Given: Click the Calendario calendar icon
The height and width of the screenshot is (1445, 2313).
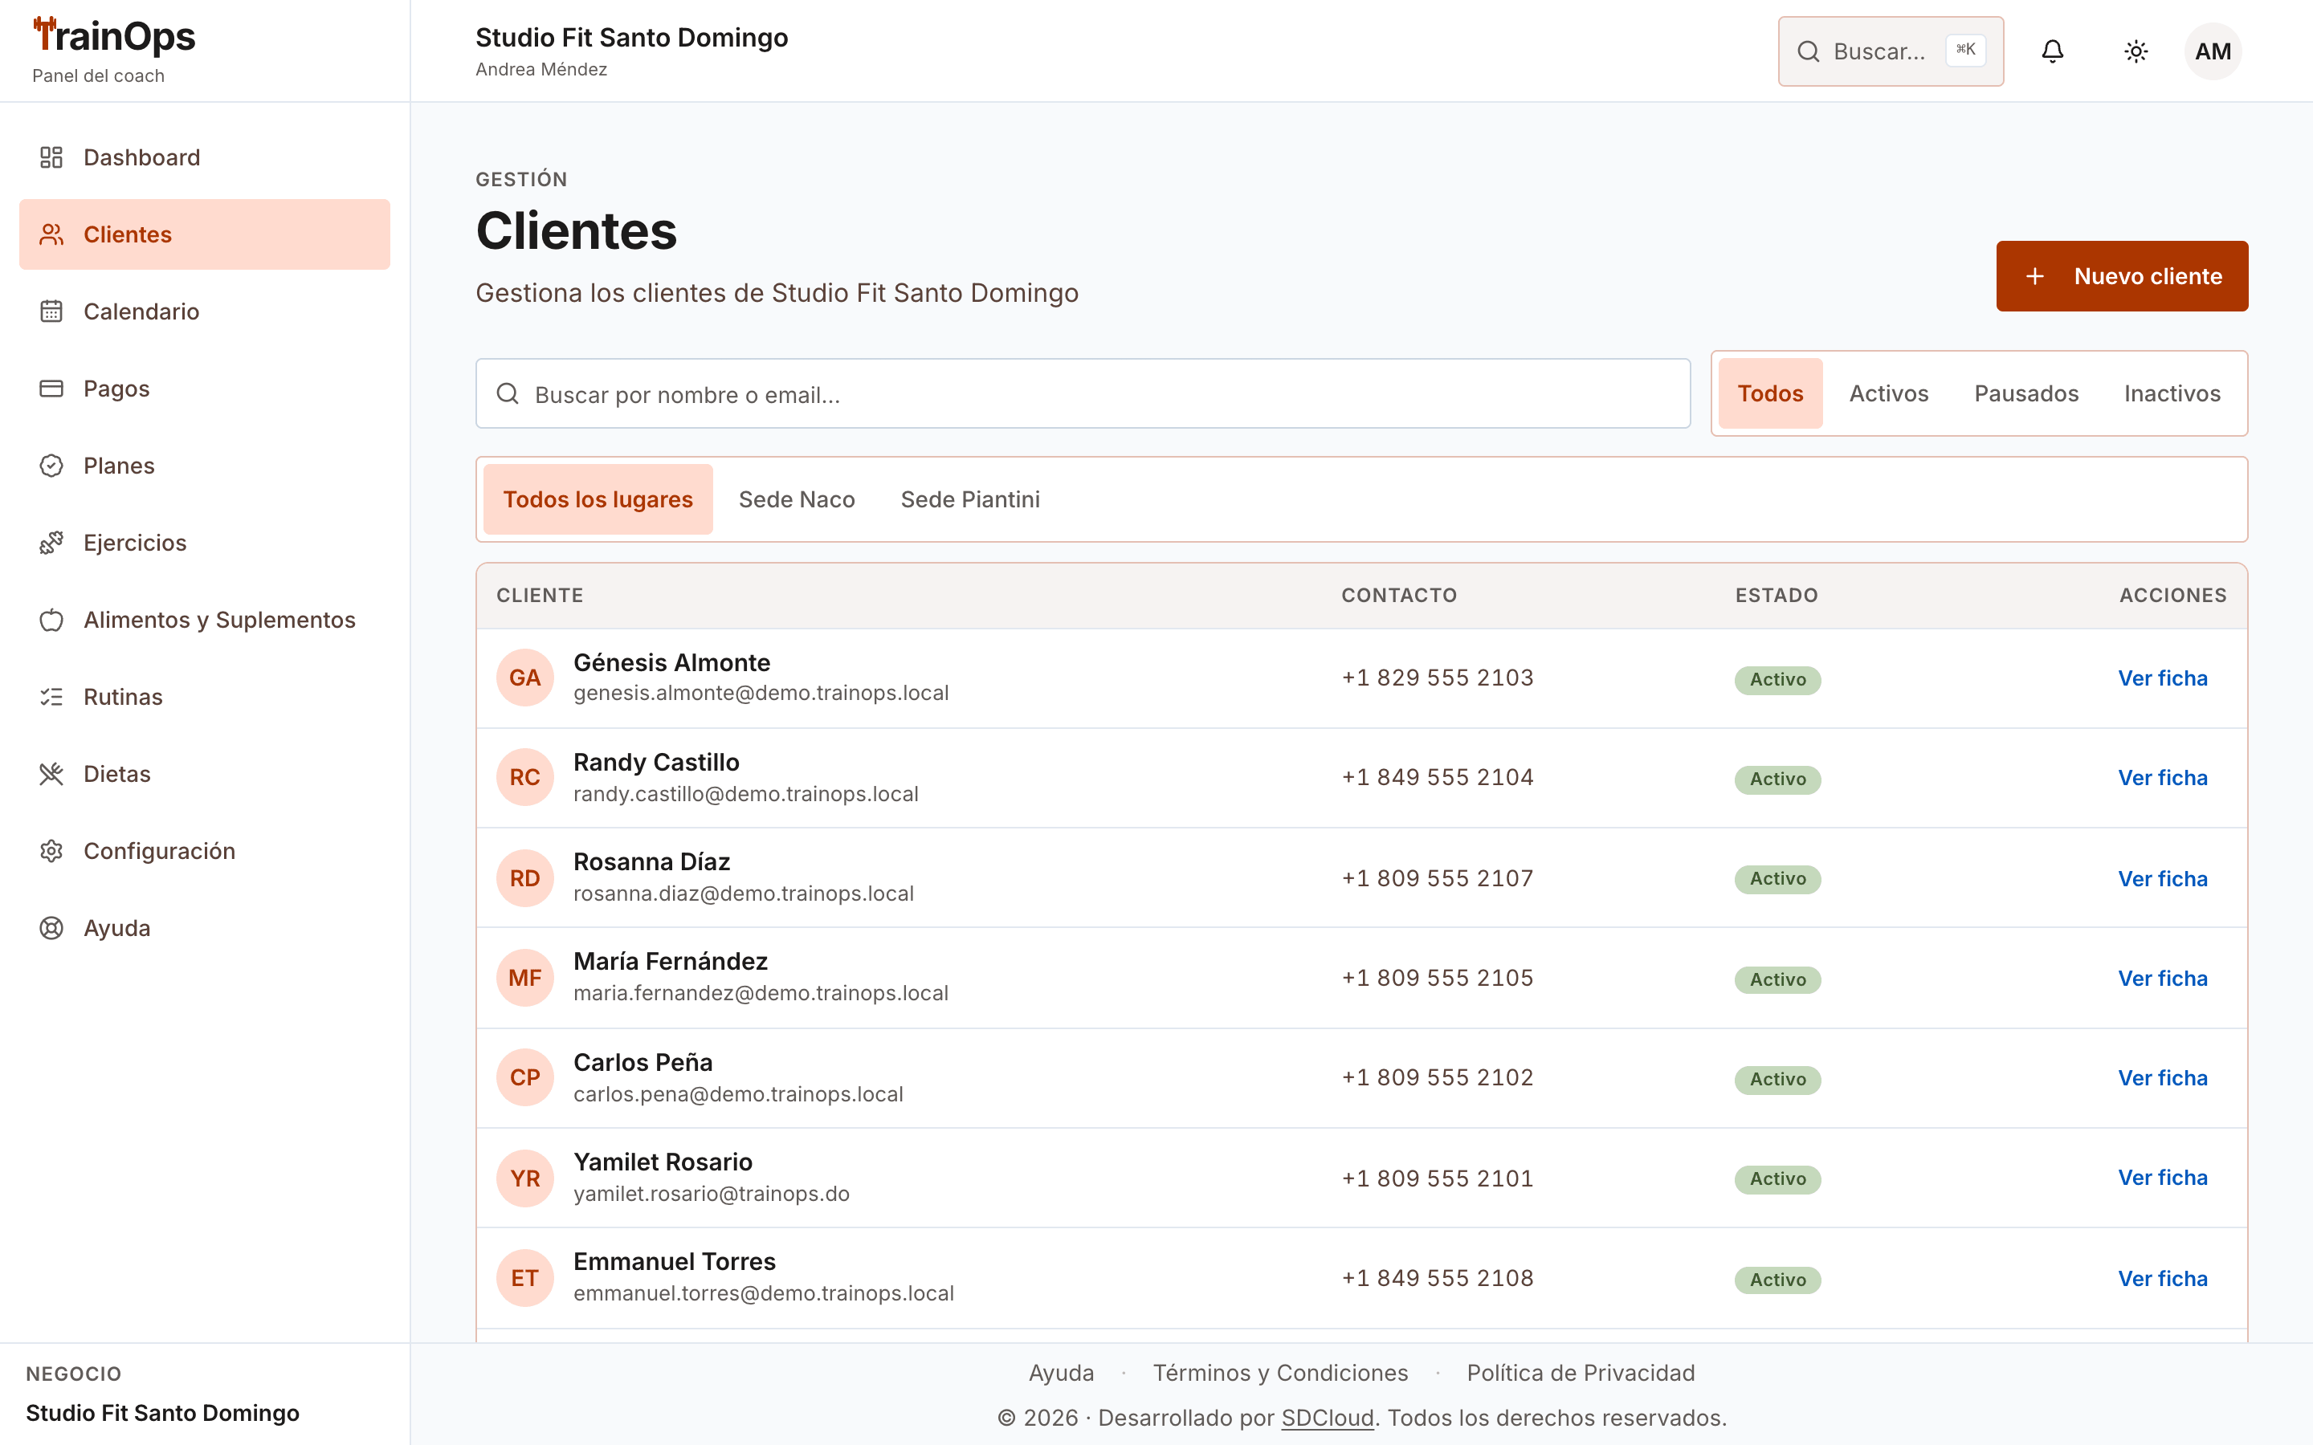Looking at the screenshot, I should (51, 311).
